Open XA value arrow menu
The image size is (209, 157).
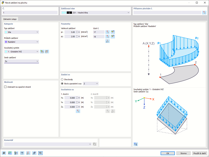(x=79, y=98)
